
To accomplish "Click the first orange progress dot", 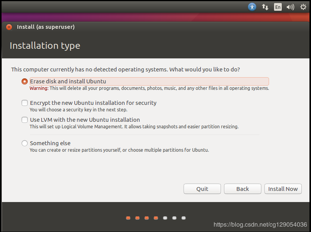I will [x=128, y=218].
